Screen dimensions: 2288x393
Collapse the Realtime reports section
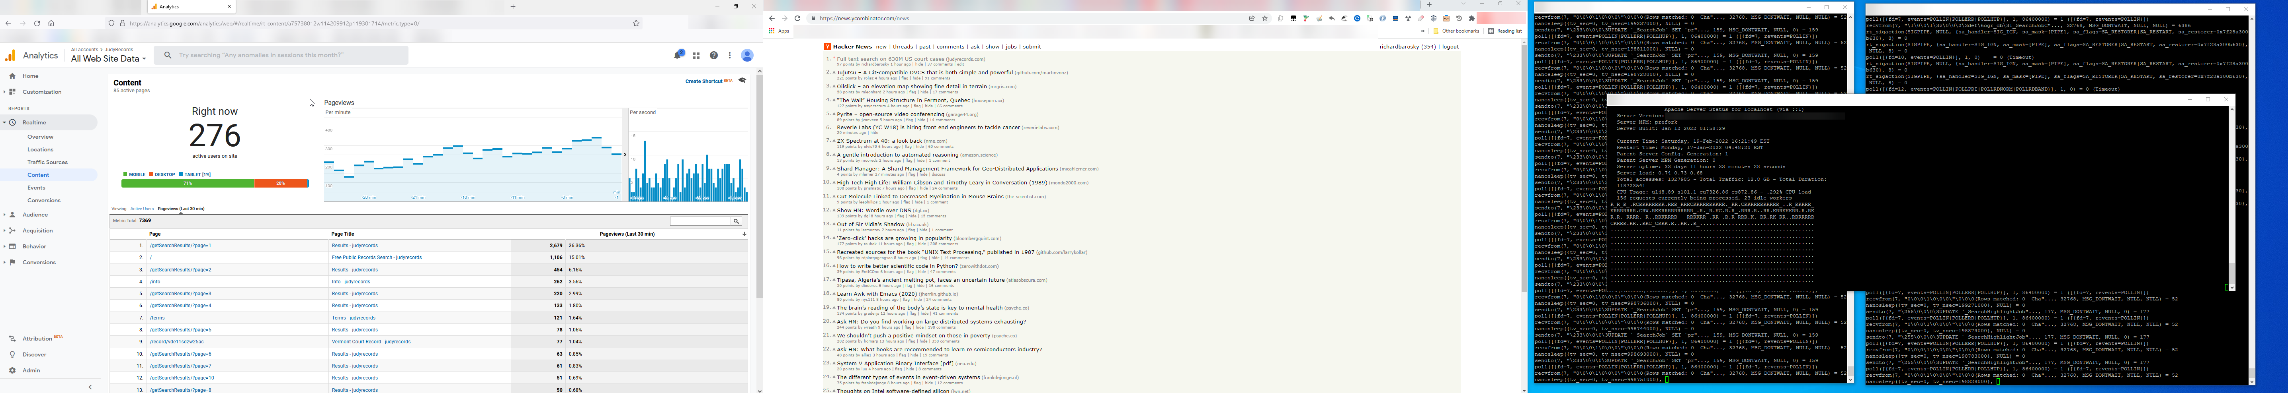click(4, 122)
